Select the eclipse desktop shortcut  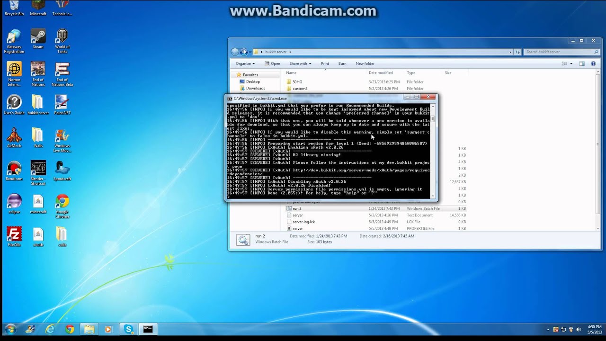(14, 205)
